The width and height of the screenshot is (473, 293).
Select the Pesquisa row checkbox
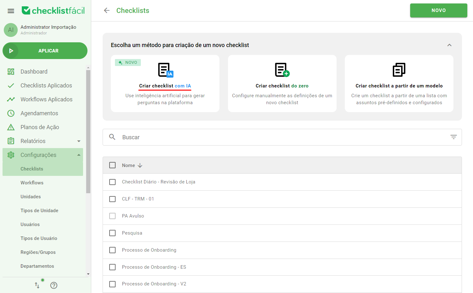[112, 233]
